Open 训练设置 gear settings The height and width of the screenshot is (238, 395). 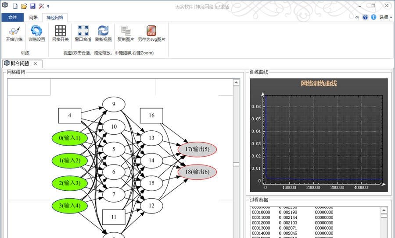36,34
